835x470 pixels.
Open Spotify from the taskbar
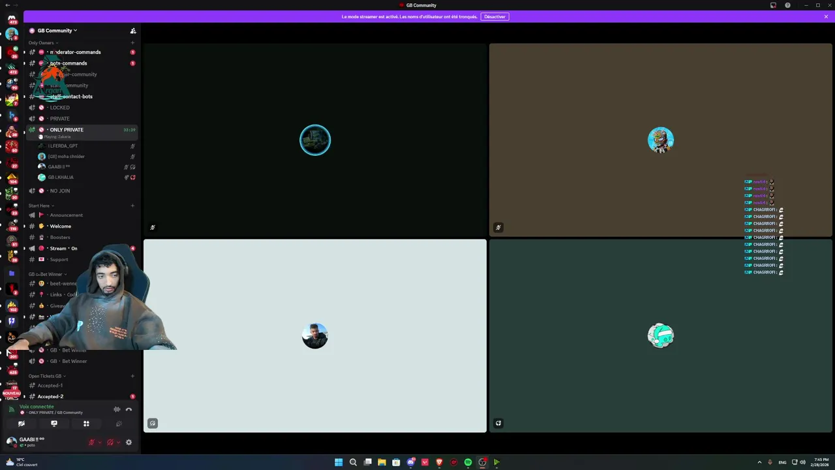point(468,462)
